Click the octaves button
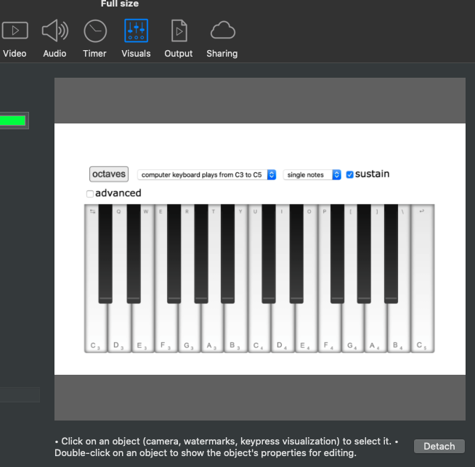Image resolution: width=475 pixels, height=467 pixels. [x=109, y=174]
